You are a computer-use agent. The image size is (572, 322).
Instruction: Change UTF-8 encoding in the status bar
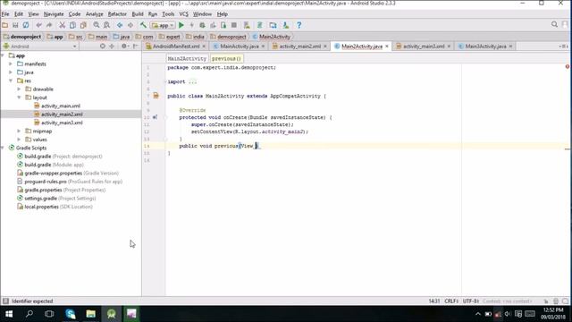(471, 301)
